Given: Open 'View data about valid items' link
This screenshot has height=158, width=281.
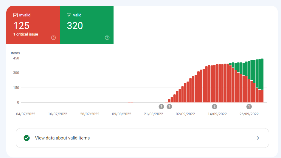Looking at the screenshot, I should (x=62, y=138).
